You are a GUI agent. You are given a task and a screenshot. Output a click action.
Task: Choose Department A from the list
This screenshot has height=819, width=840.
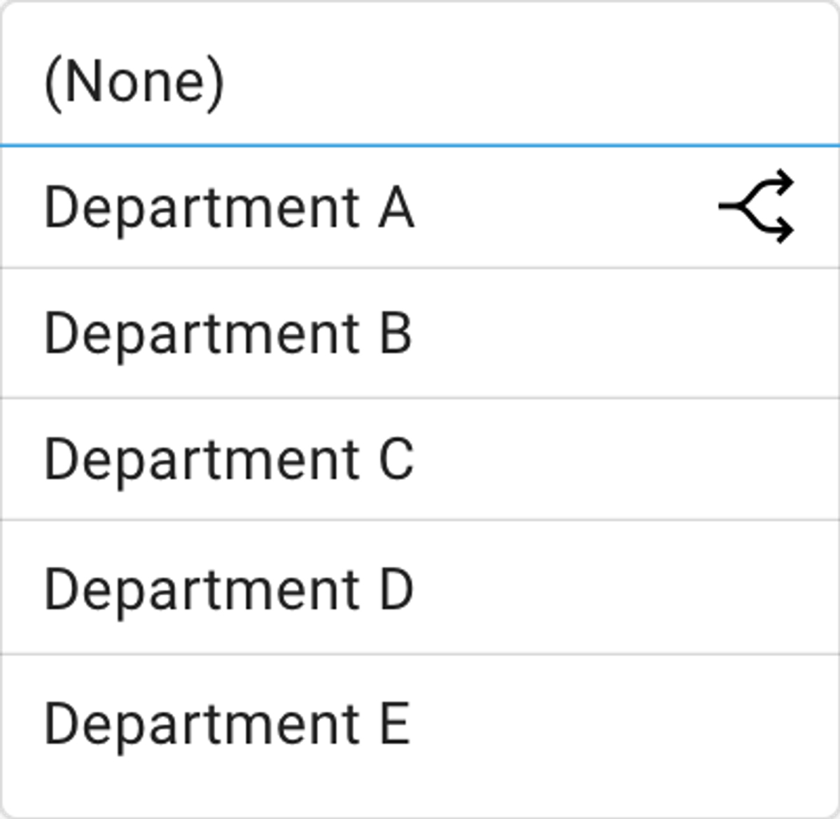[x=420, y=207]
